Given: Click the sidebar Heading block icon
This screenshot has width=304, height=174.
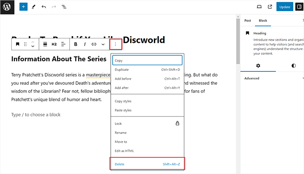Looking at the screenshot, I should pyautogui.click(x=247, y=33).
